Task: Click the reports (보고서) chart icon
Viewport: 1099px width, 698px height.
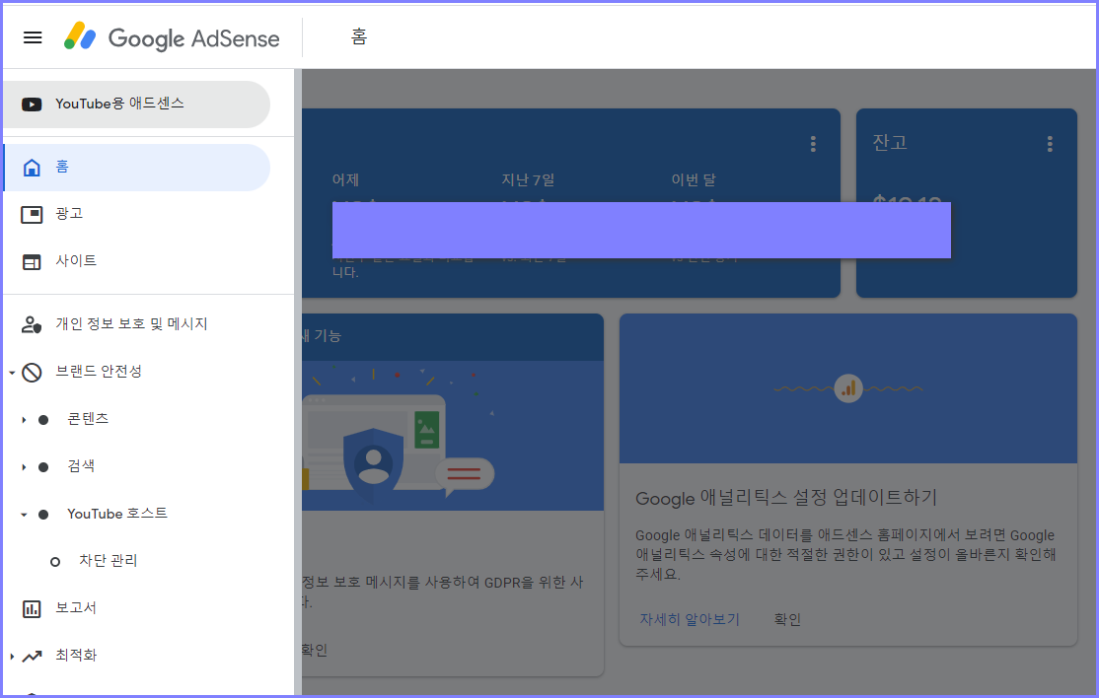Action: point(32,608)
